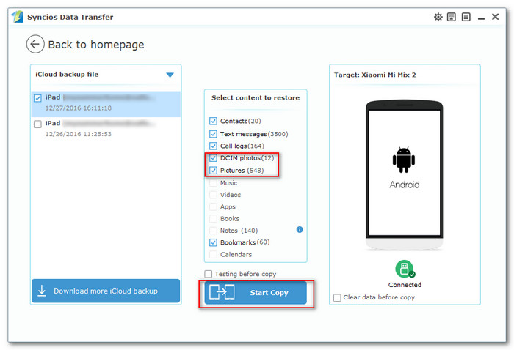Click the Connected status text
Image resolution: width=514 pixels, height=350 pixels.
pos(405,285)
